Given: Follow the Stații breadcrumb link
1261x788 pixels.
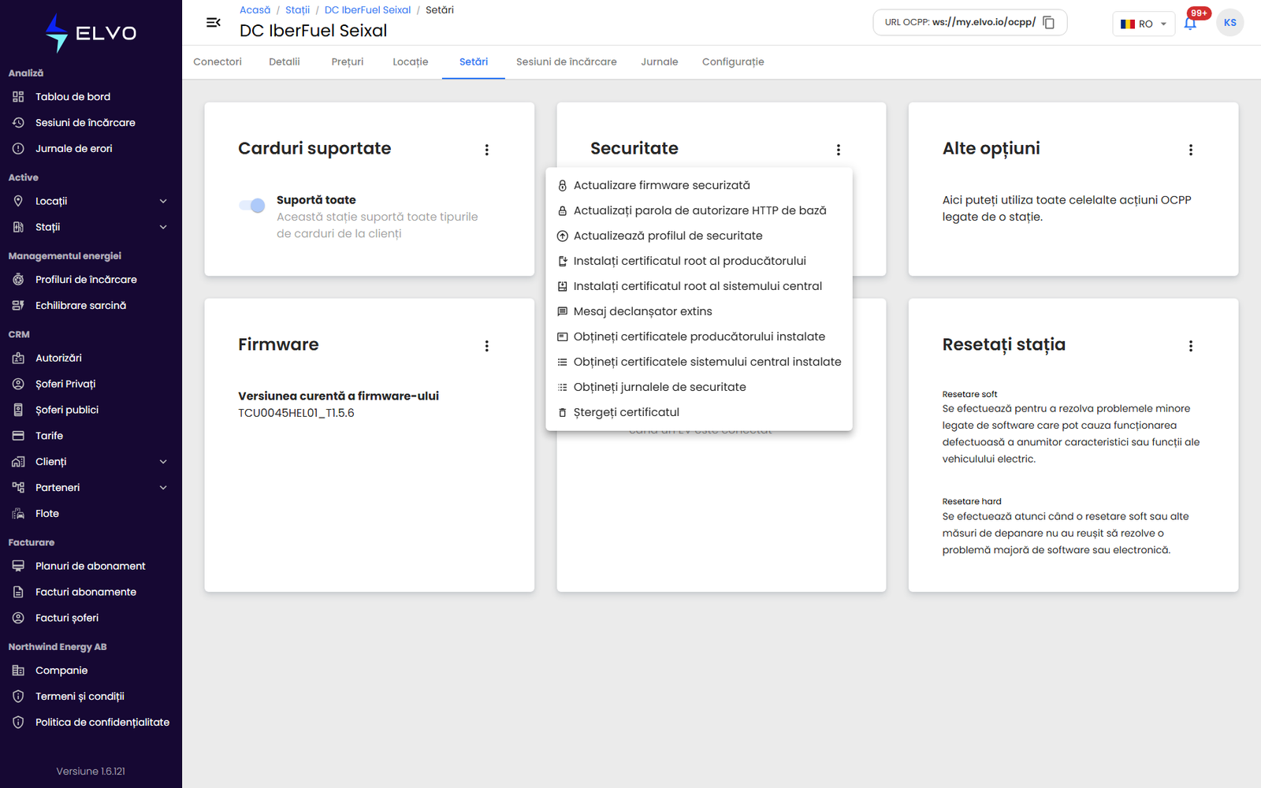Looking at the screenshot, I should (x=297, y=10).
